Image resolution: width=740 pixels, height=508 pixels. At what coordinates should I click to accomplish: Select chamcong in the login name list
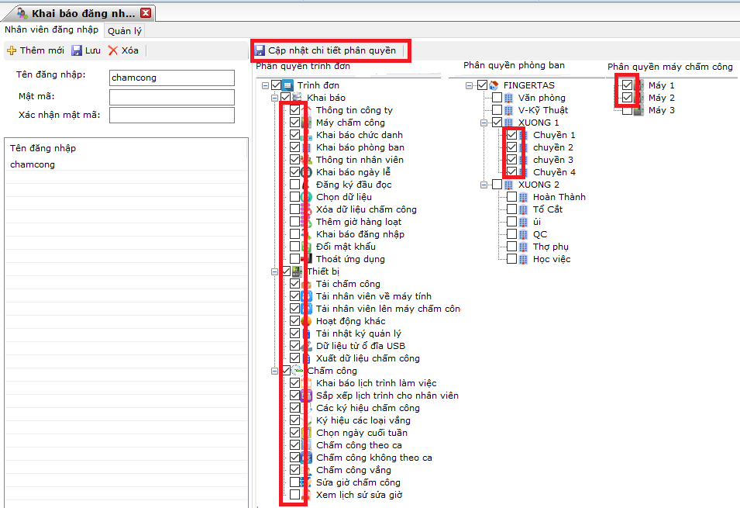(33, 164)
